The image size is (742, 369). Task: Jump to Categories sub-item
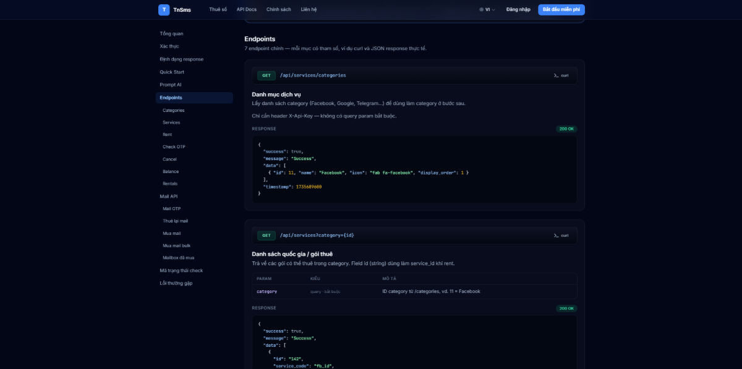(174, 110)
